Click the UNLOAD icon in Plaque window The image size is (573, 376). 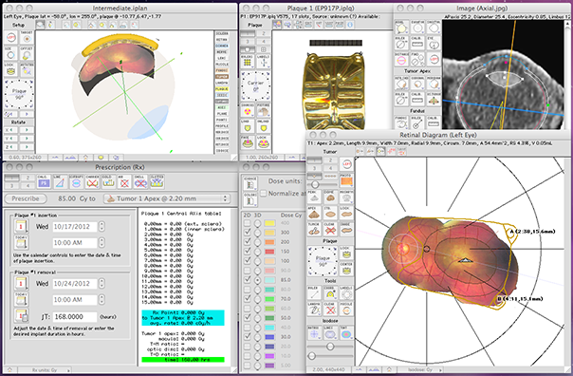point(263,126)
